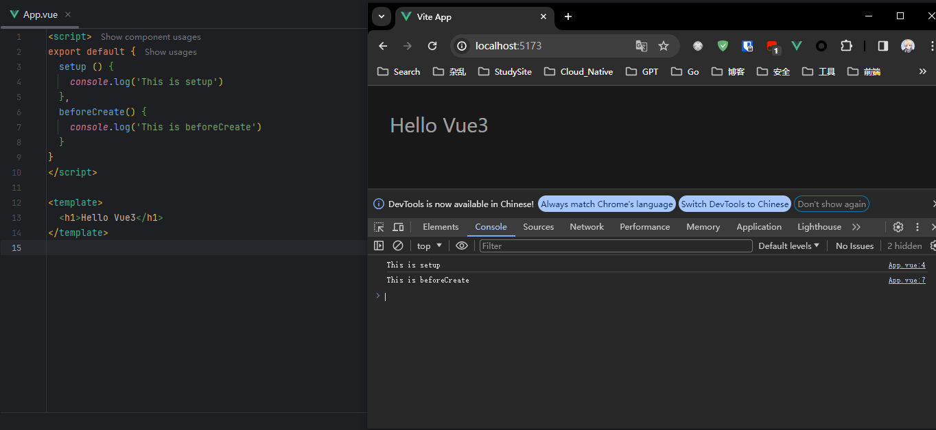Open the Performance tab
Screen dimensions: 936x430
click(x=645, y=227)
